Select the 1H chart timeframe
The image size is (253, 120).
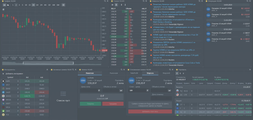[x=37, y=5]
